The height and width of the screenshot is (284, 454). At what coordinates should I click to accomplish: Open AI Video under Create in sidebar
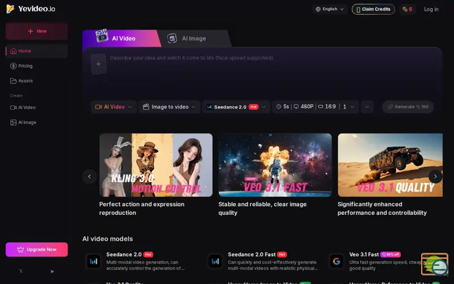[23, 107]
